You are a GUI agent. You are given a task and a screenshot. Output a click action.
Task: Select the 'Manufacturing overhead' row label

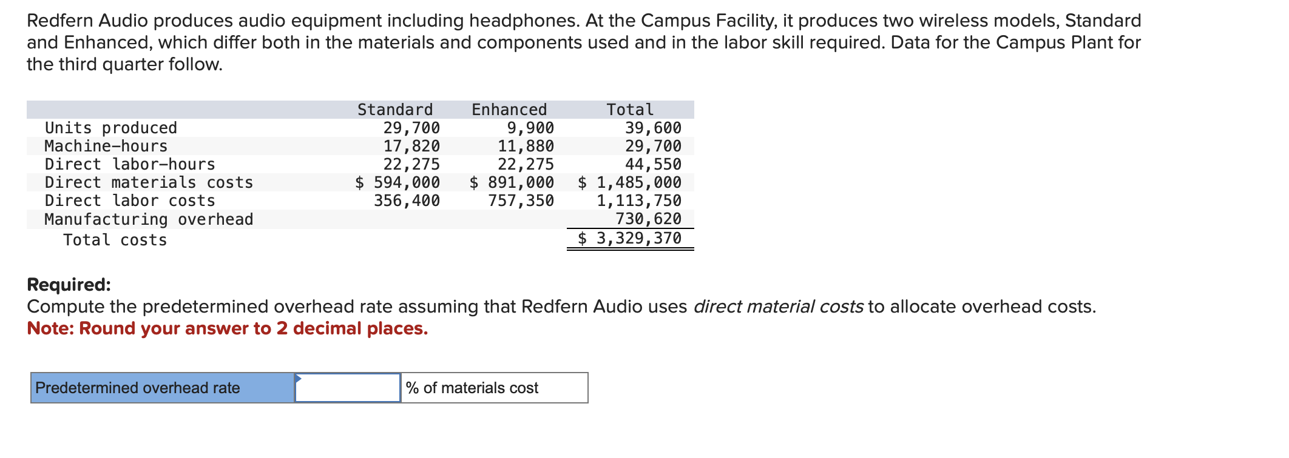click(149, 219)
